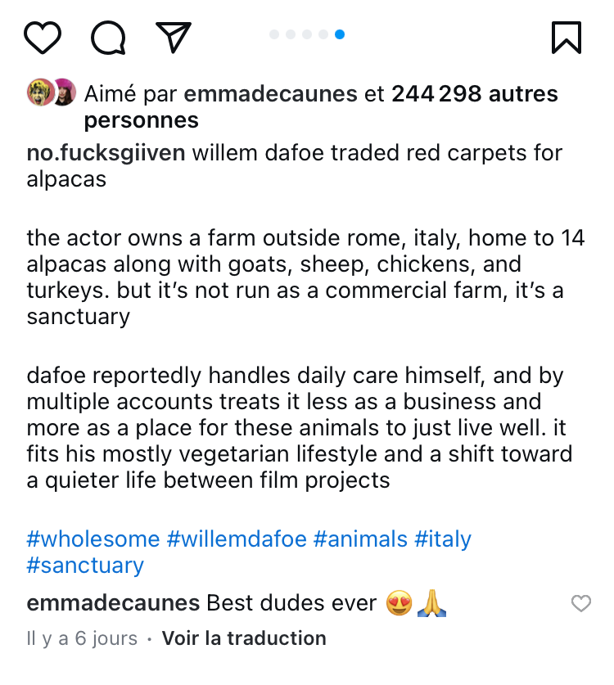Open emmadecaunes profile from likes line
The image size is (614, 685).
point(270,94)
